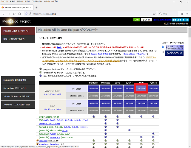Open the ファイル(F) menu

pyautogui.click(x=4, y=1)
